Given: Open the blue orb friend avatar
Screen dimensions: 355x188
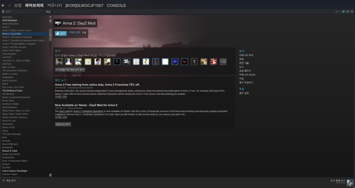Looking at the screenshot, I should [x=175, y=62].
